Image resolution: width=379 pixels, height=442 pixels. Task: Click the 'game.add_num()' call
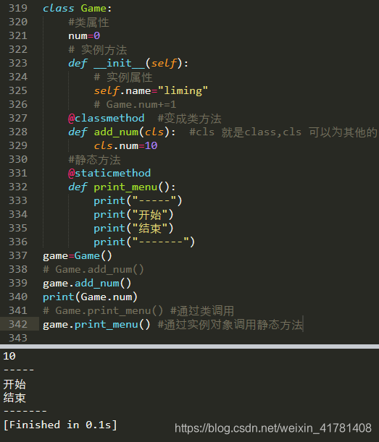(x=87, y=284)
